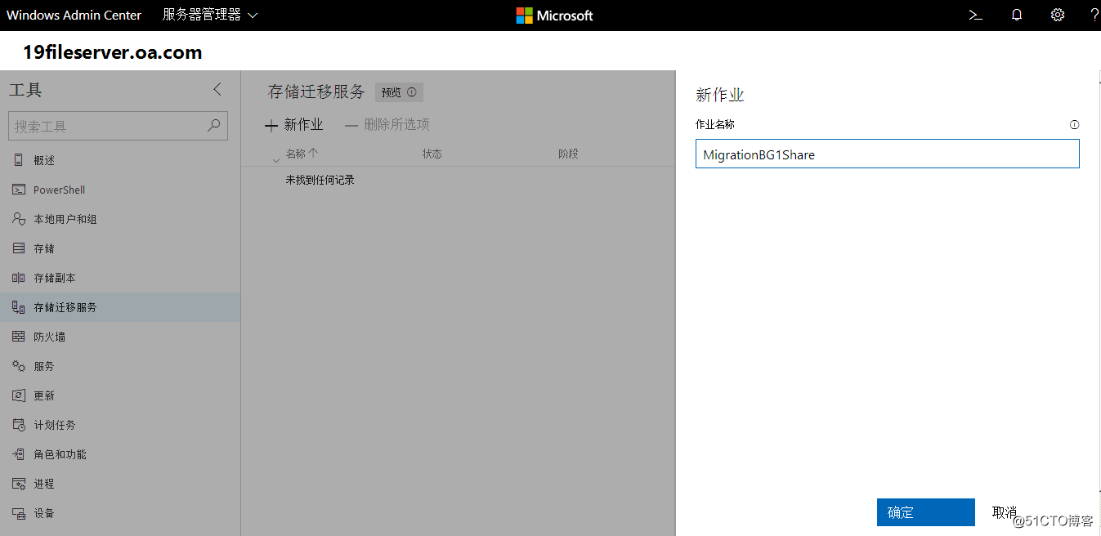Click the info icon beside job name
Image resolution: width=1101 pixels, height=536 pixels.
(1074, 125)
